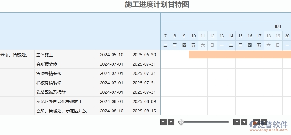This screenshot has width=291, height=135.
Task: Click start date 2024-08-01
Action: pyautogui.click(x=111, y=101)
